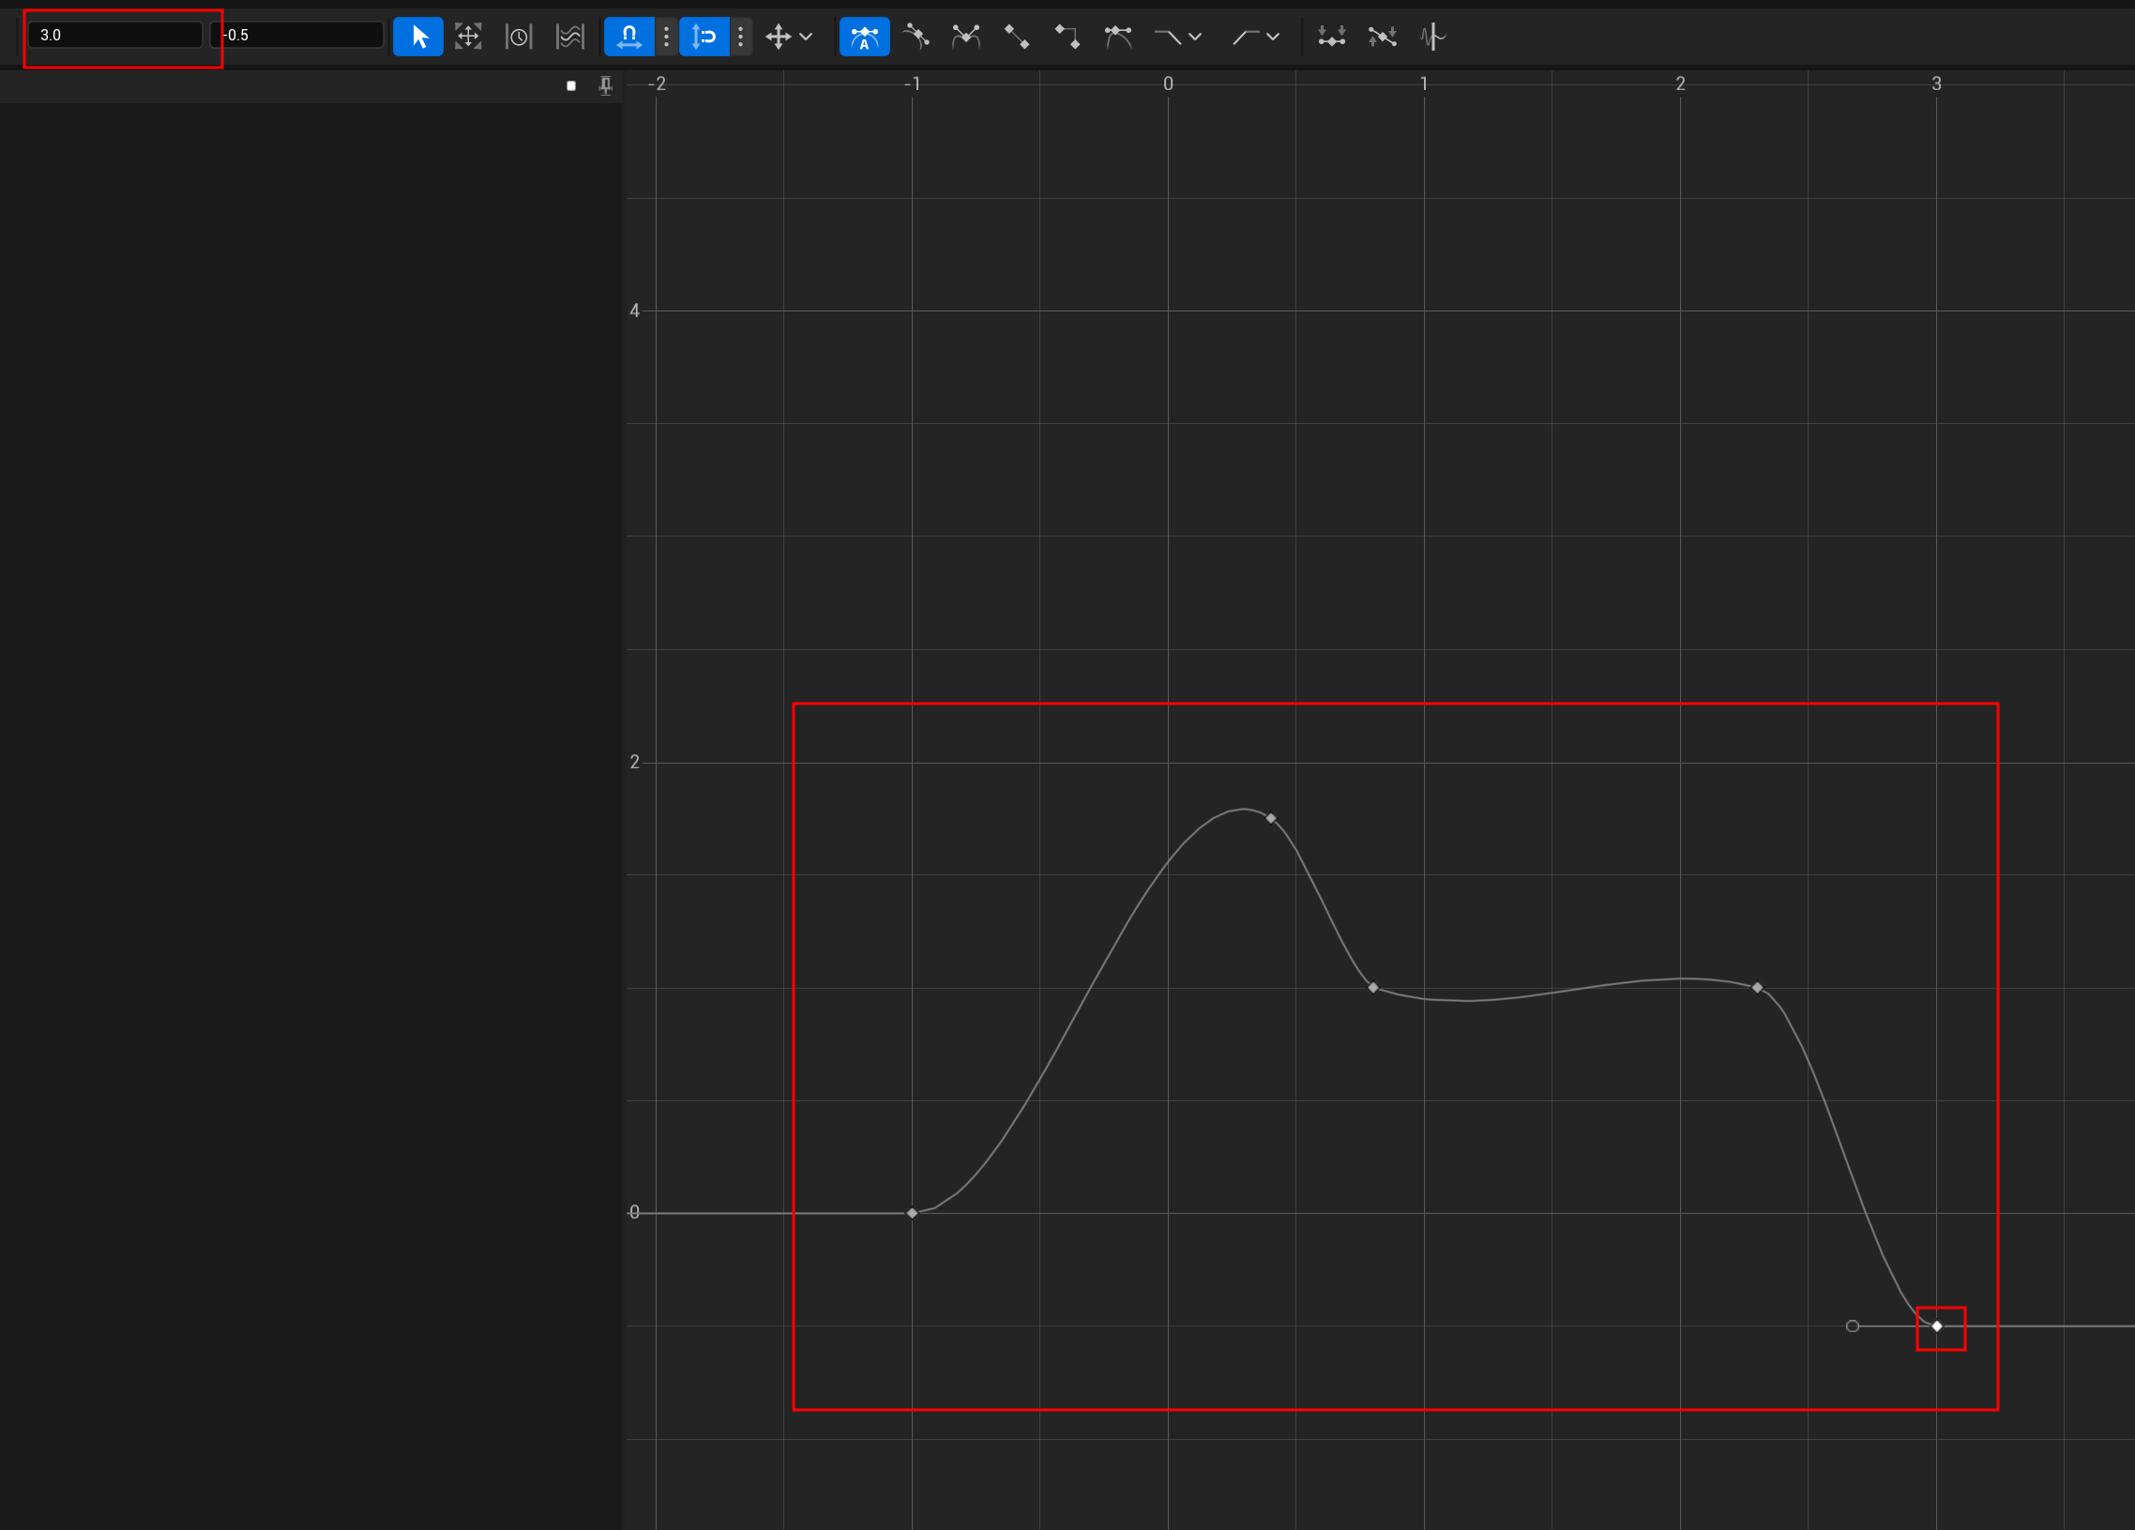Click the key time field showing 3.0
The height and width of the screenshot is (1530, 2135).
pos(114,35)
